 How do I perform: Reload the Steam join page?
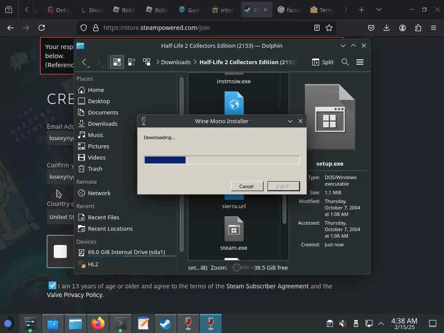coord(42,28)
